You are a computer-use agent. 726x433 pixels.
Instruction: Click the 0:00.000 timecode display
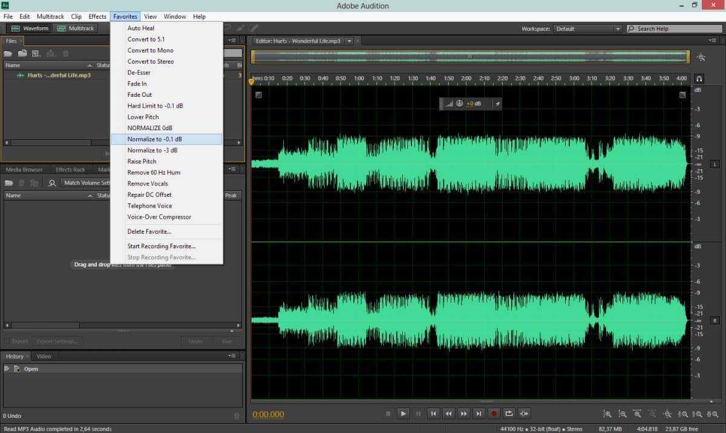268,415
